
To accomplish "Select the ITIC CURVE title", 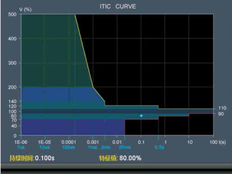I will click(118, 7).
